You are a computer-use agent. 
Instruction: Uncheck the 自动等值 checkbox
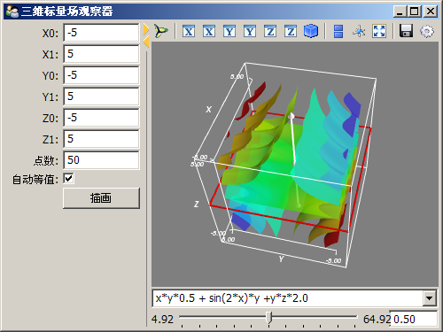[x=68, y=179]
